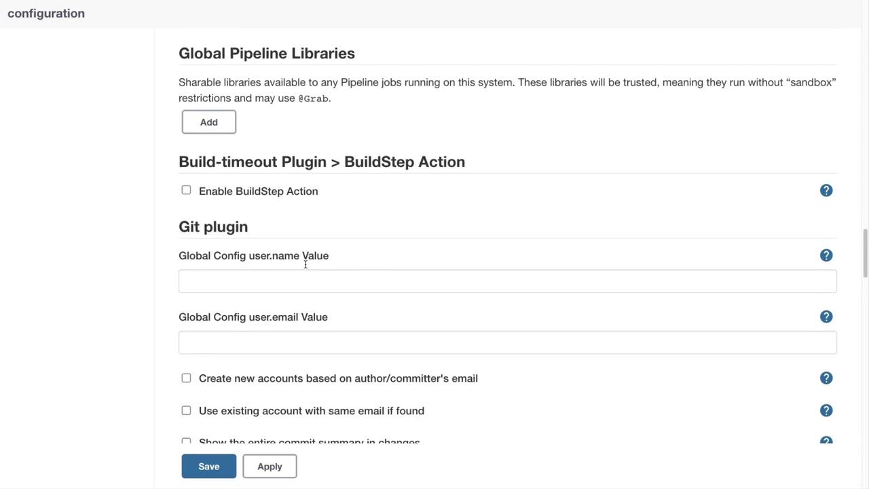
Task: Click help icon beside commit summary option
Action: (826, 441)
